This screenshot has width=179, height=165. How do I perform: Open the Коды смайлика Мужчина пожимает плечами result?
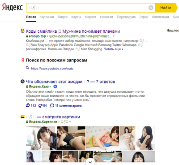73,31
